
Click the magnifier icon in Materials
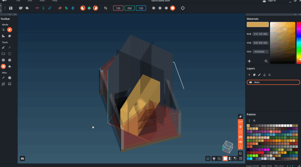tap(266, 61)
